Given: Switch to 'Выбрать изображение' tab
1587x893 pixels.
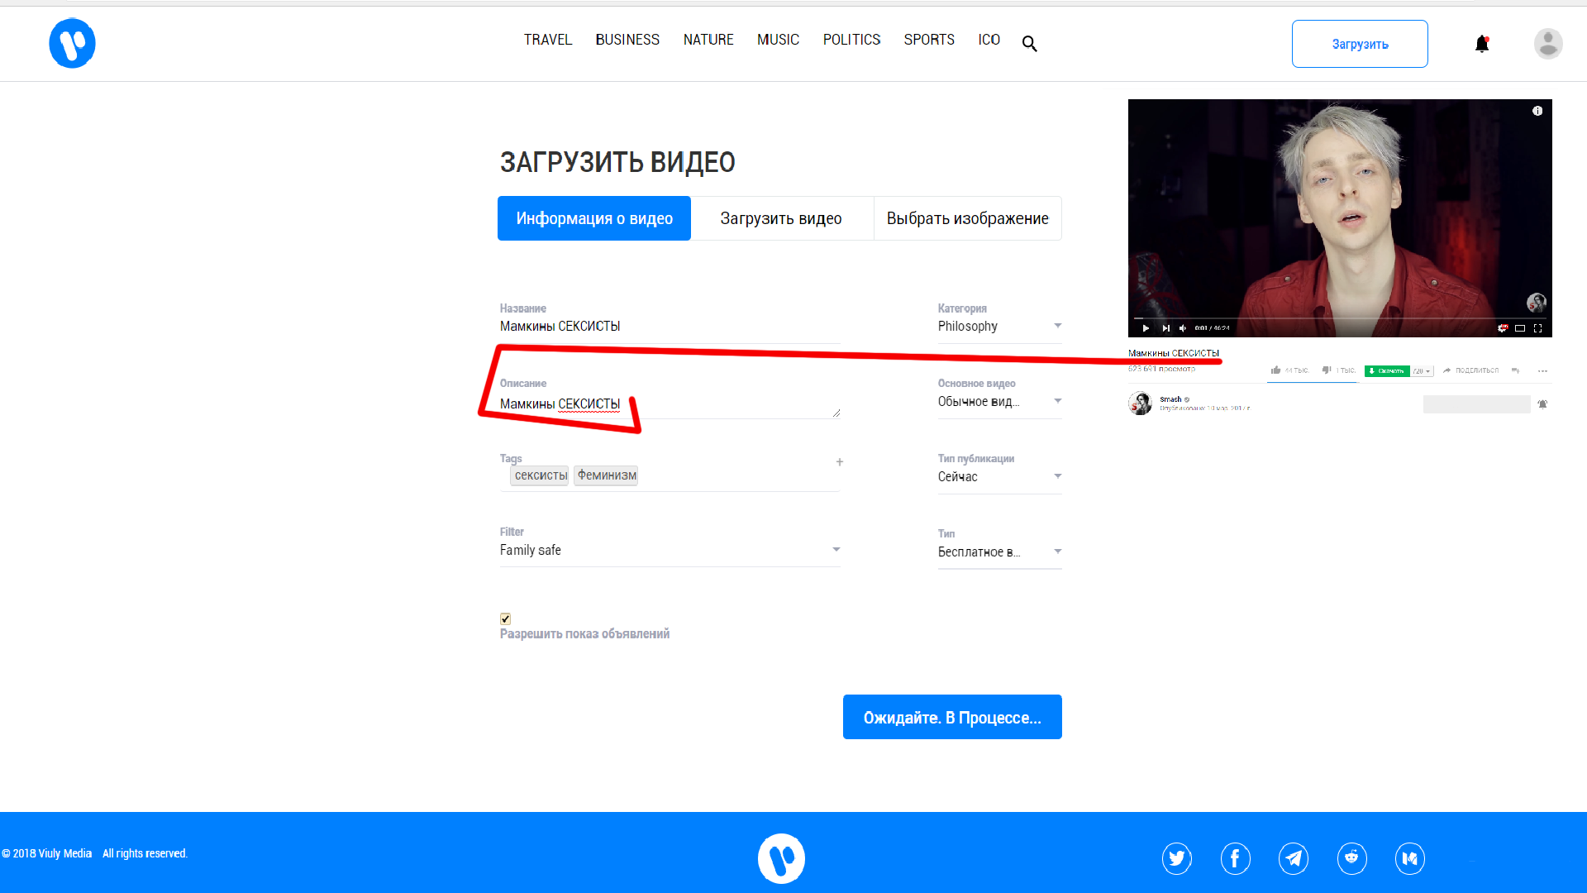Looking at the screenshot, I should click(x=967, y=218).
